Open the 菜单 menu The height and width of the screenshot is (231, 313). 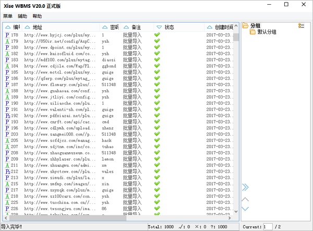pos(8,16)
